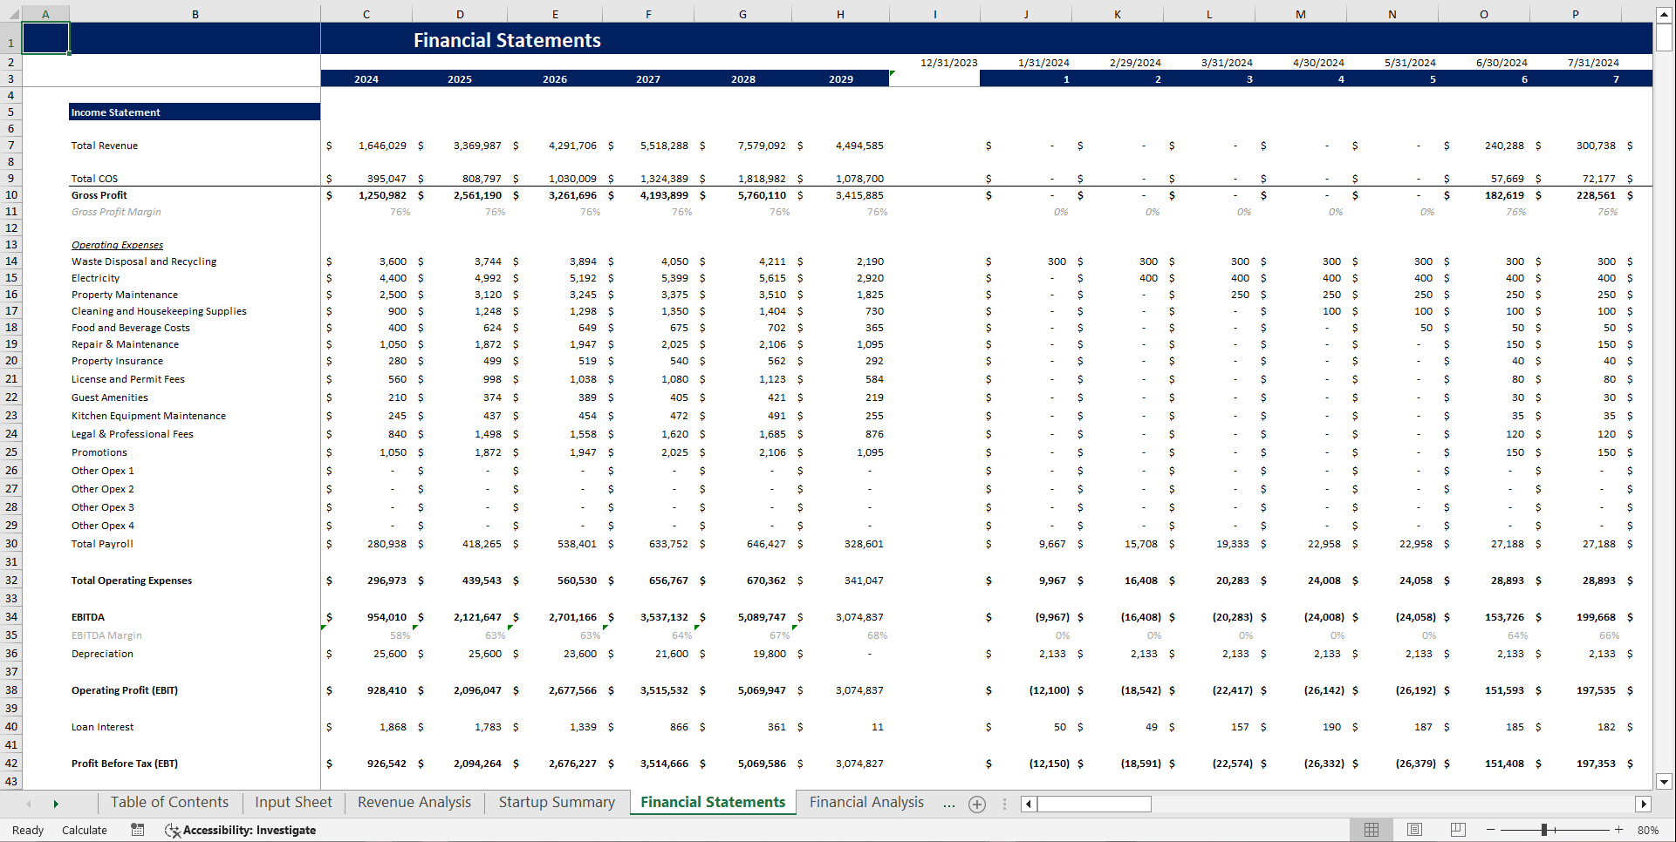
Task: Open more options with the vertical dots near sheet tabs
Action: coord(1004,805)
